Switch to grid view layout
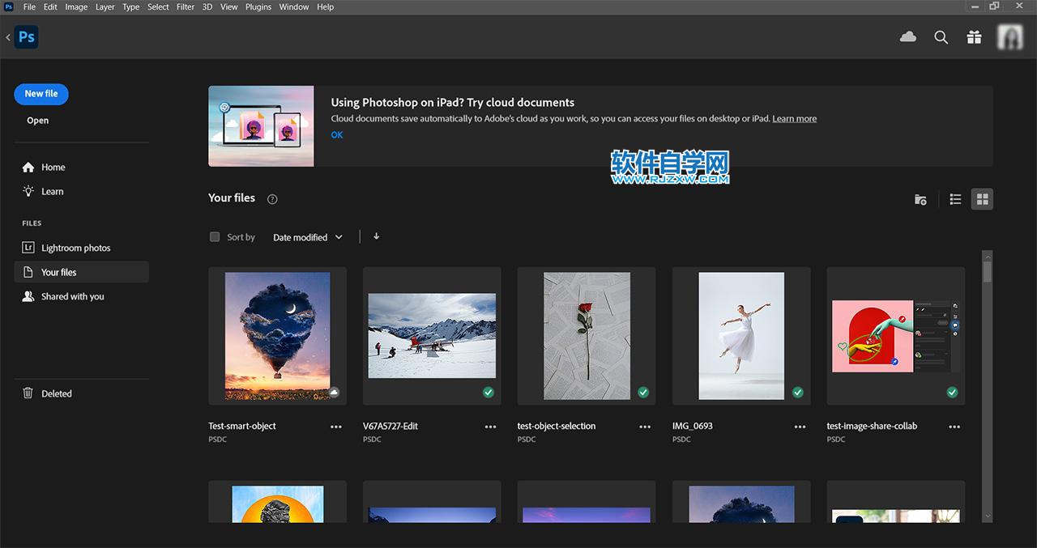The height and width of the screenshot is (548, 1037). pyautogui.click(x=982, y=199)
